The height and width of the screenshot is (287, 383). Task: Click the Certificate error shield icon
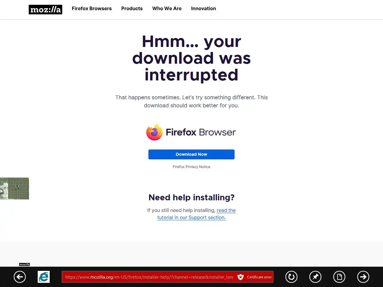241,277
